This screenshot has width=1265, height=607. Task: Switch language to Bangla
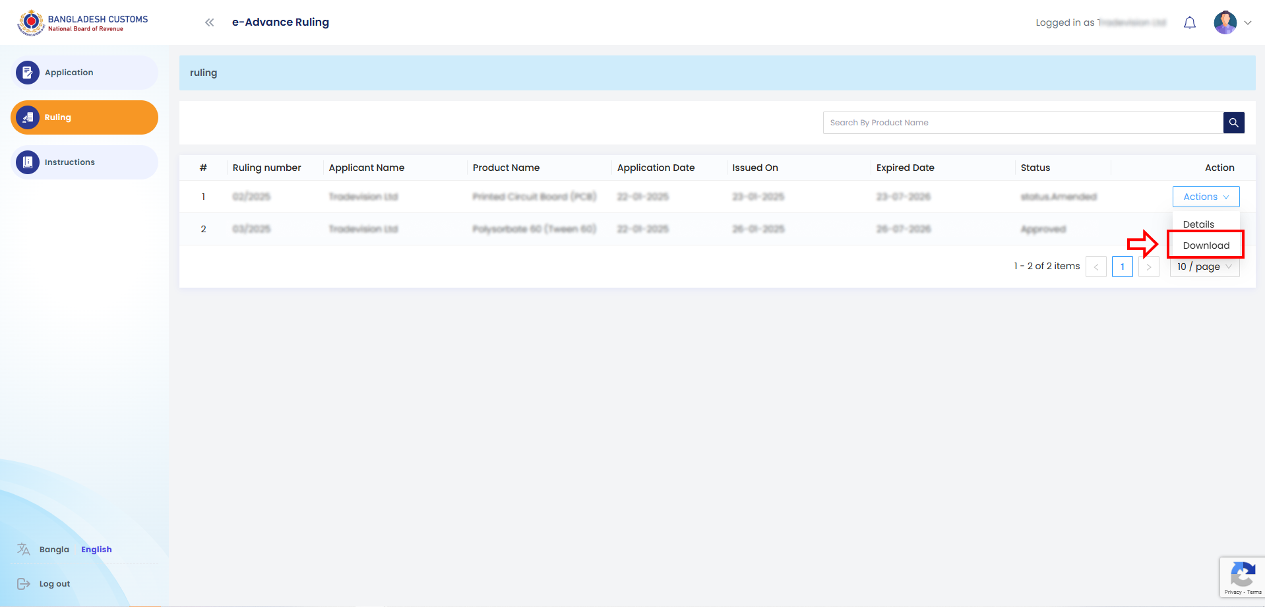coord(54,550)
